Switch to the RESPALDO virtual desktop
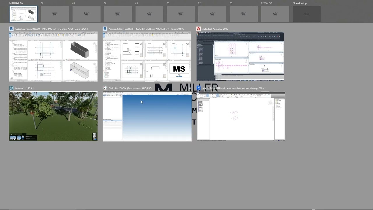Screen dimensions: 373x210 (275, 14)
